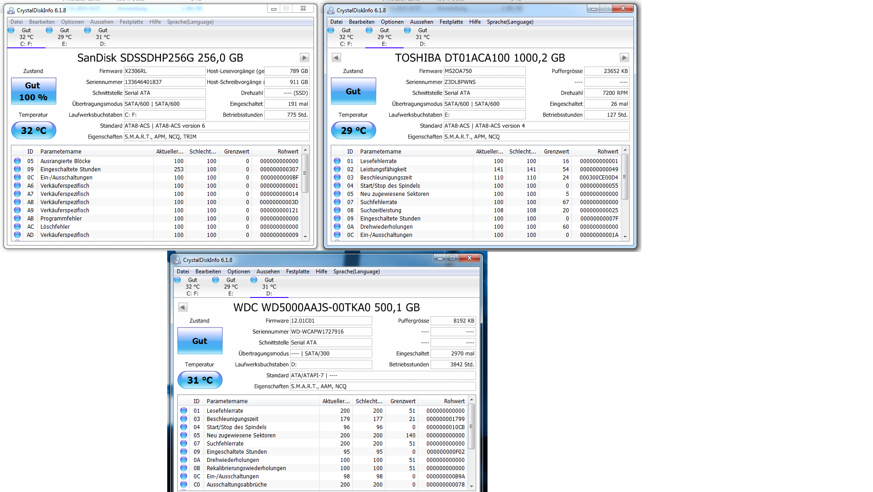The height and width of the screenshot is (492, 873).
Task: Select C: F: disk tab in WDC window
Action: pos(192,287)
